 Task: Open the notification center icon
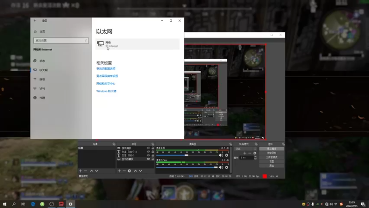tap(363, 204)
